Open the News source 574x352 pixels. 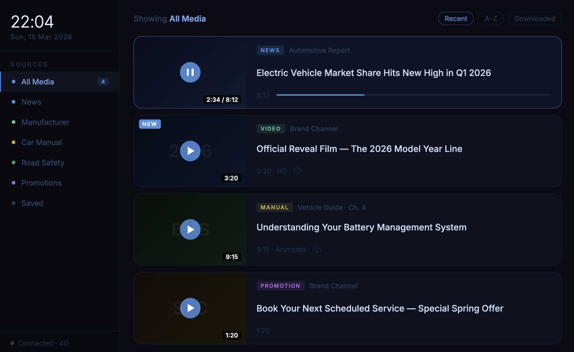(x=31, y=102)
